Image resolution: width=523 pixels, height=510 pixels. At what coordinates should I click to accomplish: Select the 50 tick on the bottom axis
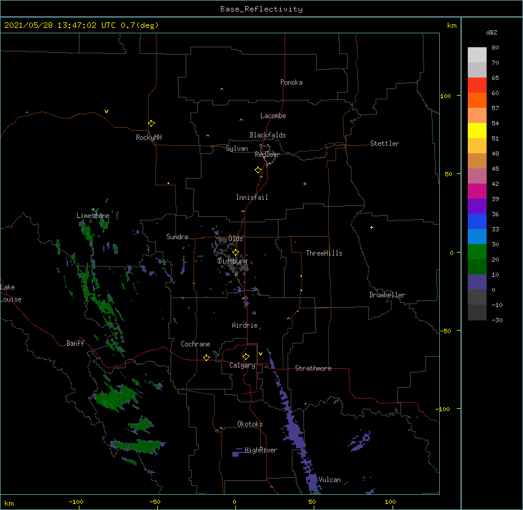[312, 502]
